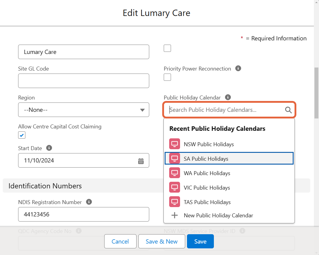Click the info icon beside Priority Power Reconnection

click(238, 68)
